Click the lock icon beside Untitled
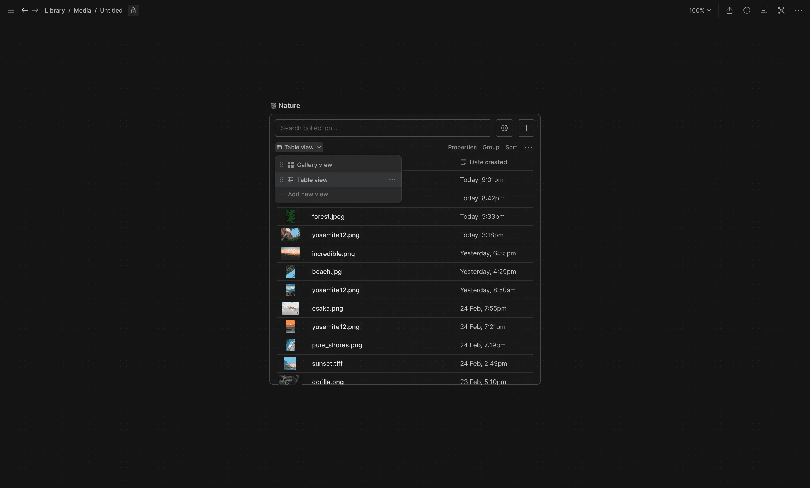This screenshot has height=488, width=810. click(x=133, y=11)
